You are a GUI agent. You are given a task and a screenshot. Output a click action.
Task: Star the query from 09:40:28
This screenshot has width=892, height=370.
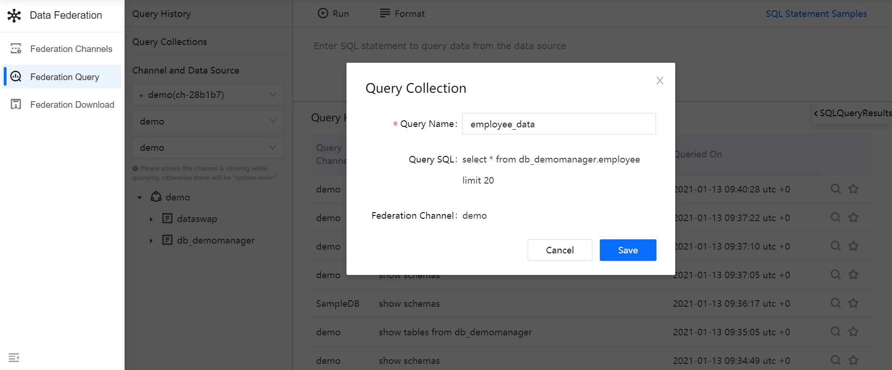[853, 189]
